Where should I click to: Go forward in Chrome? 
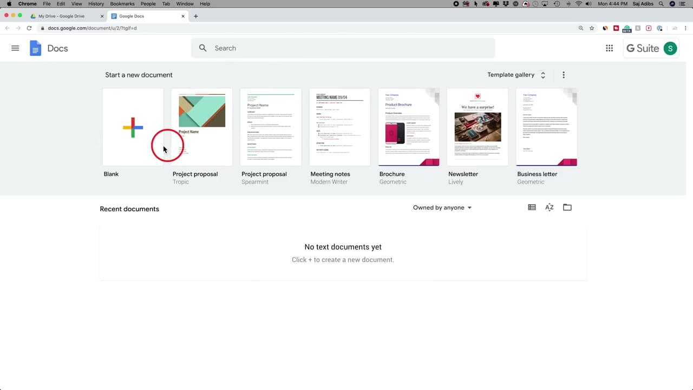point(18,28)
